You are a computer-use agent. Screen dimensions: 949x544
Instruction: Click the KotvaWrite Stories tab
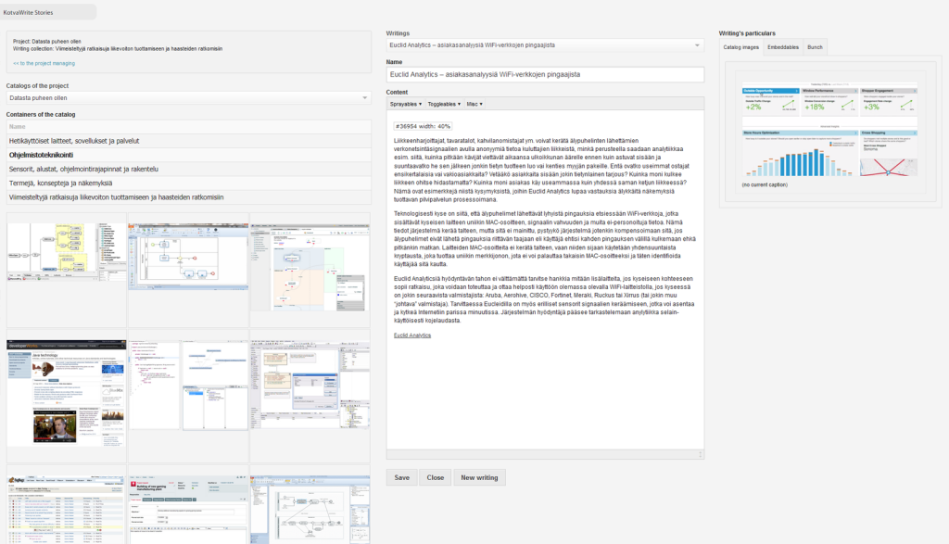[47, 12]
